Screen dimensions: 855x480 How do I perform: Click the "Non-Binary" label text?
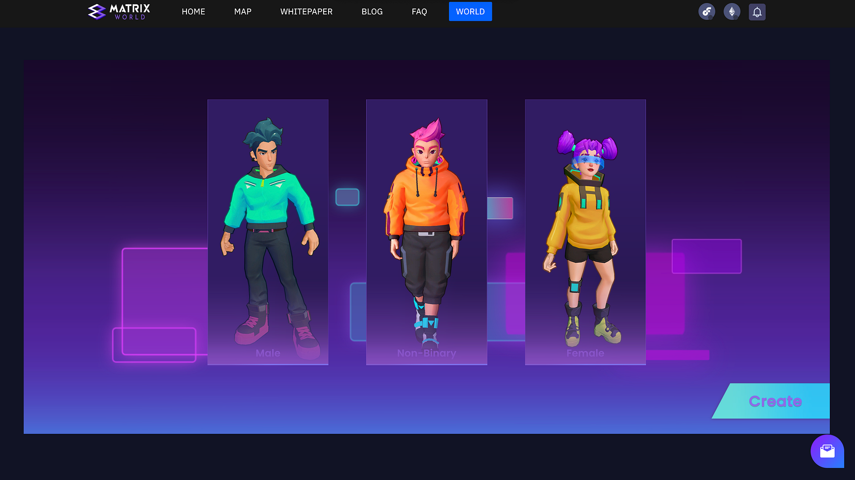click(x=427, y=353)
